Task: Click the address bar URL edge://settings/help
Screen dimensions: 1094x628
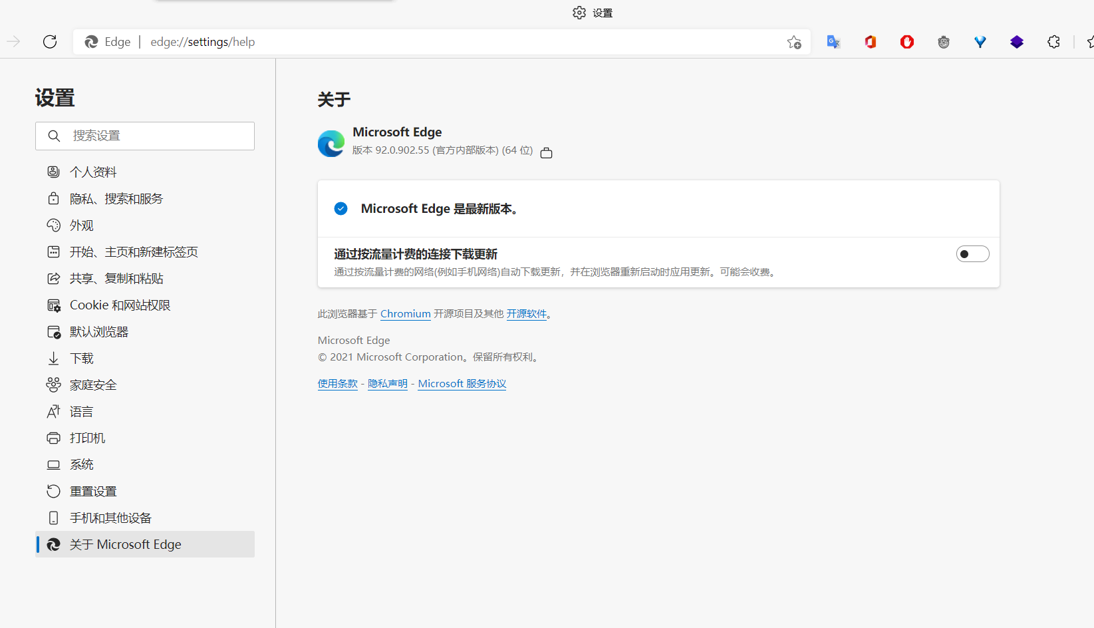Action: point(203,42)
